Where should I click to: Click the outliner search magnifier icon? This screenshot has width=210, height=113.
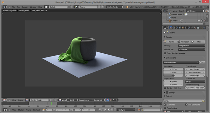(x=207, y=11)
